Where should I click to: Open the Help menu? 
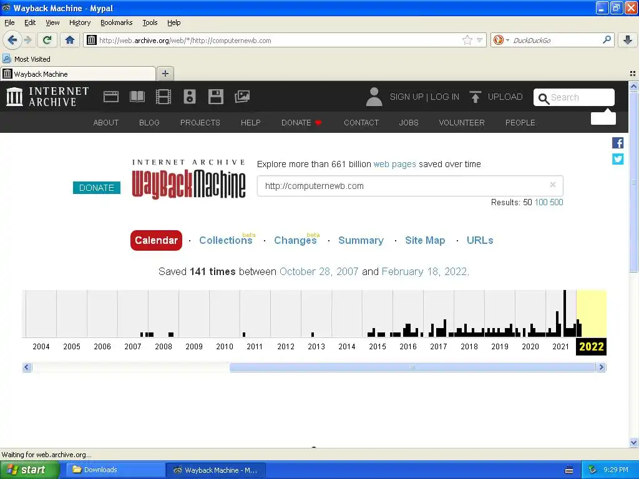point(173,22)
